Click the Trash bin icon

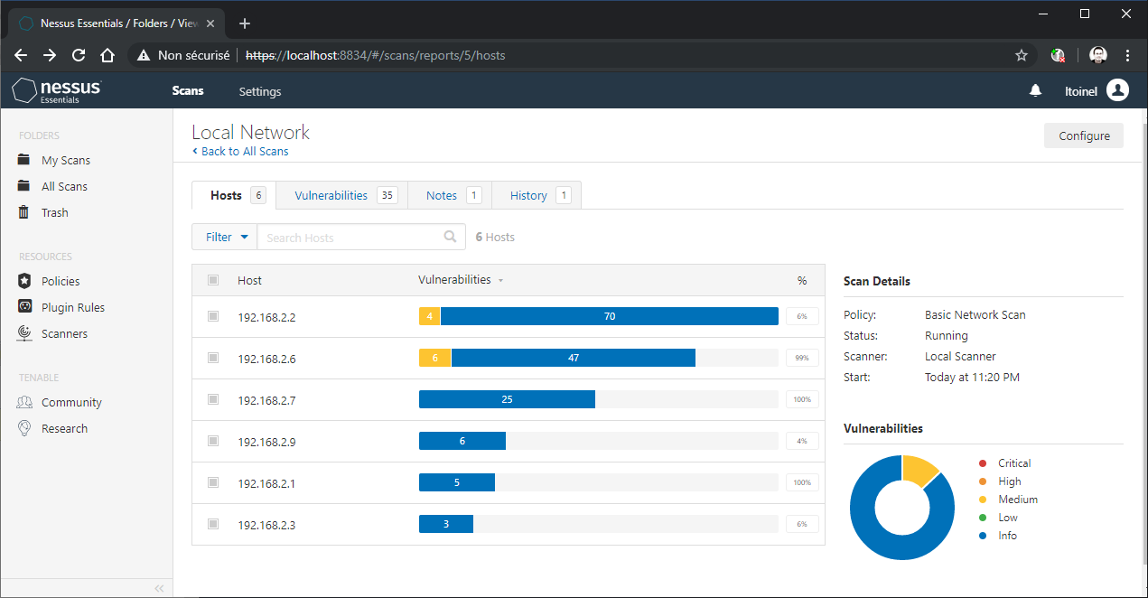[x=24, y=212]
